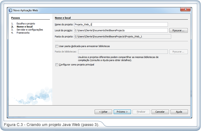201x131 pixels.
Task: Check Configurar como projeto principal
Action: (57, 65)
